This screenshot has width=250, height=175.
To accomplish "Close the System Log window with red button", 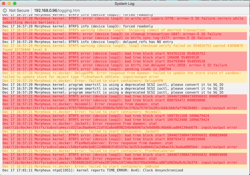I will click(3, 3).
